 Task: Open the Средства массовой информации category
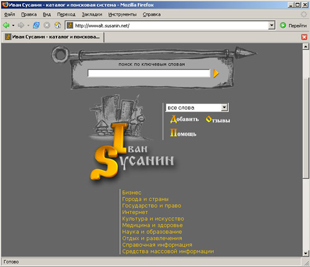click(168, 252)
